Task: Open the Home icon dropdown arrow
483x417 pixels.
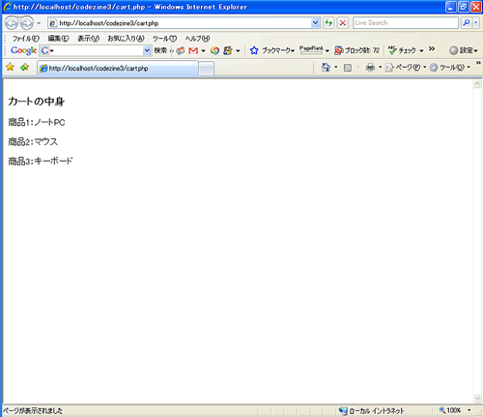Action: pos(336,68)
